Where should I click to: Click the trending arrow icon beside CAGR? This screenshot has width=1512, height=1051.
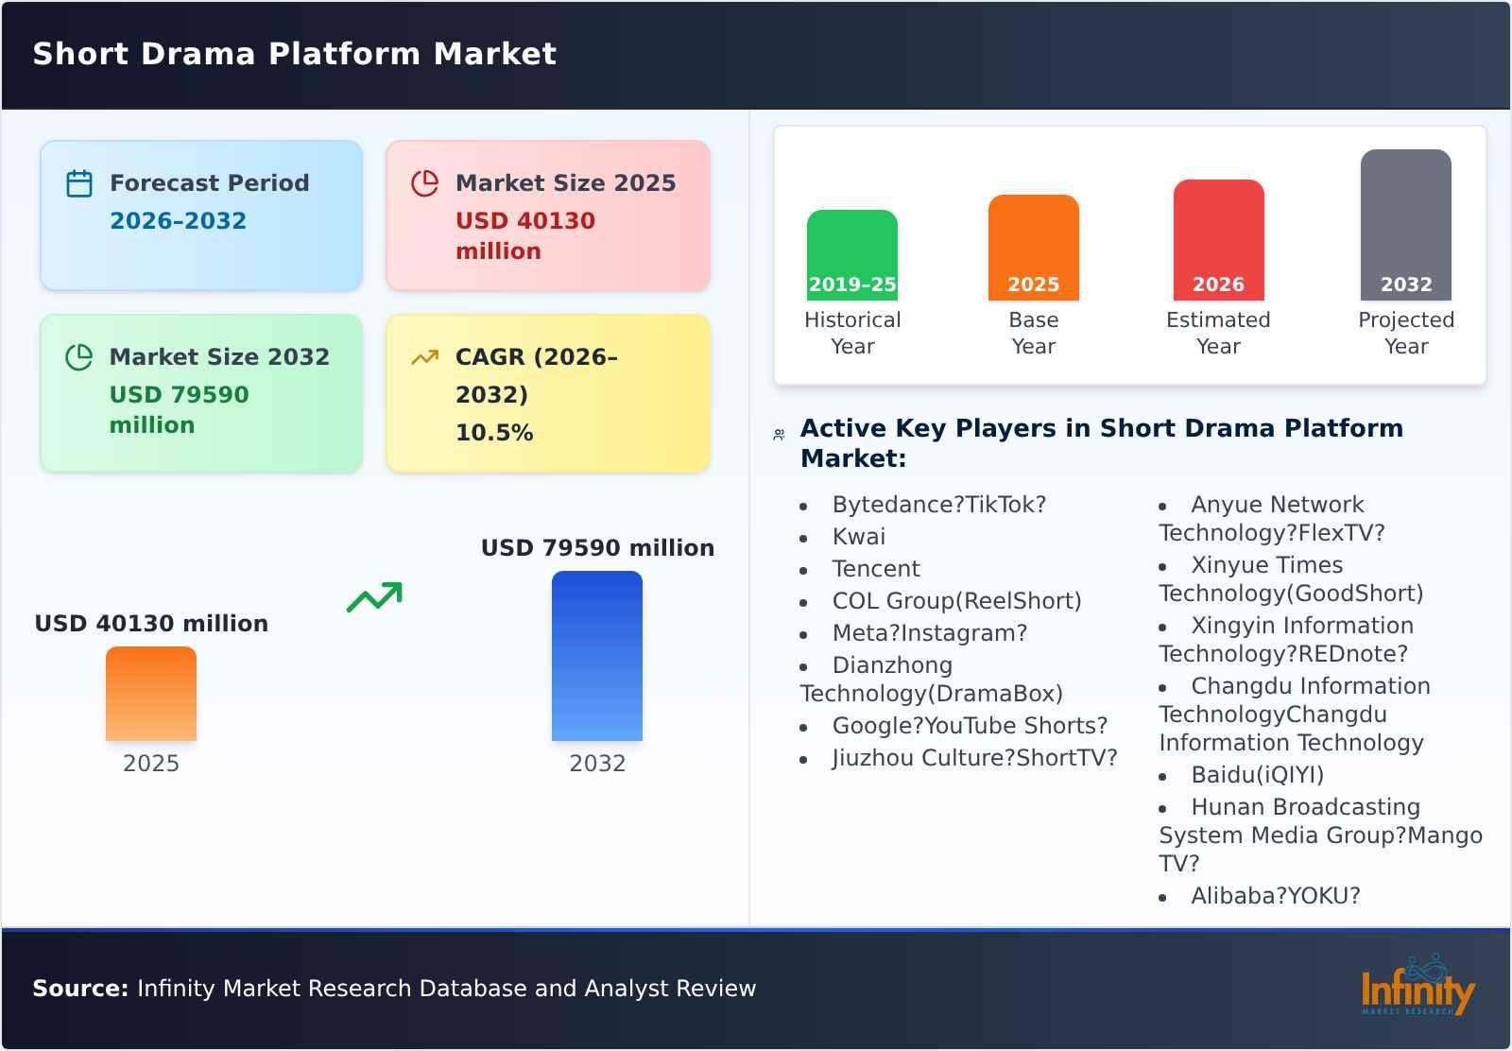coord(425,357)
